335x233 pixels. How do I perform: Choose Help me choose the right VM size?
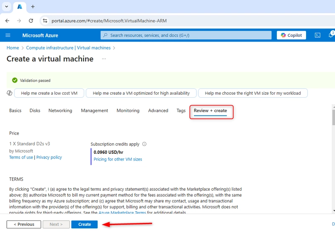253,93
